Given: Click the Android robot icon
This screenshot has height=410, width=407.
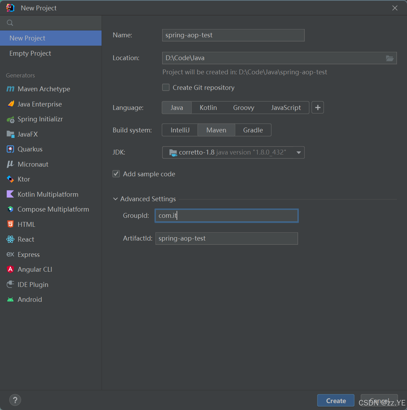Looking at the screenshot, I should point(10,299).
